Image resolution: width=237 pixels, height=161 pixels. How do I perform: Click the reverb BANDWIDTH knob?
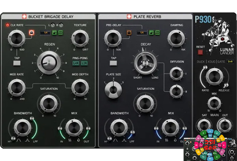tap(119, 128)
